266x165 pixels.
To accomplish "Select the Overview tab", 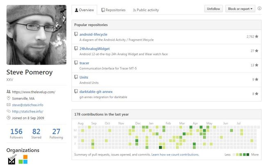I will click(84, 10).
